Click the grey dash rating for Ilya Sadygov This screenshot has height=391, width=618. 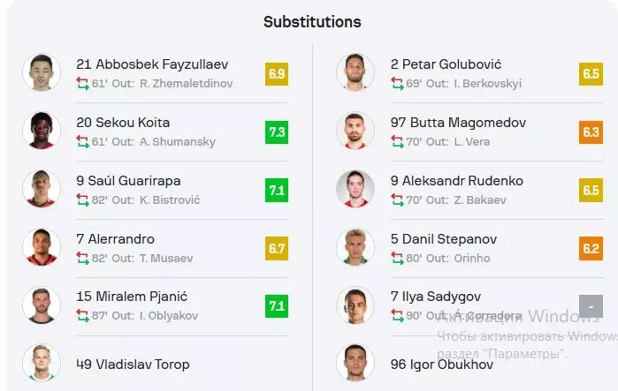(591, 306)
